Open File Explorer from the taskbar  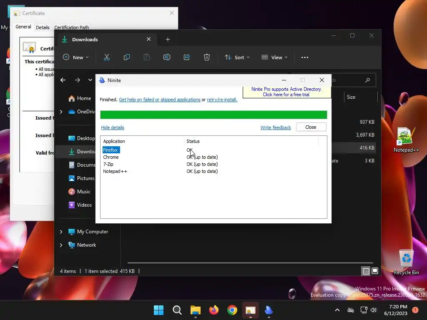[196, 310]
